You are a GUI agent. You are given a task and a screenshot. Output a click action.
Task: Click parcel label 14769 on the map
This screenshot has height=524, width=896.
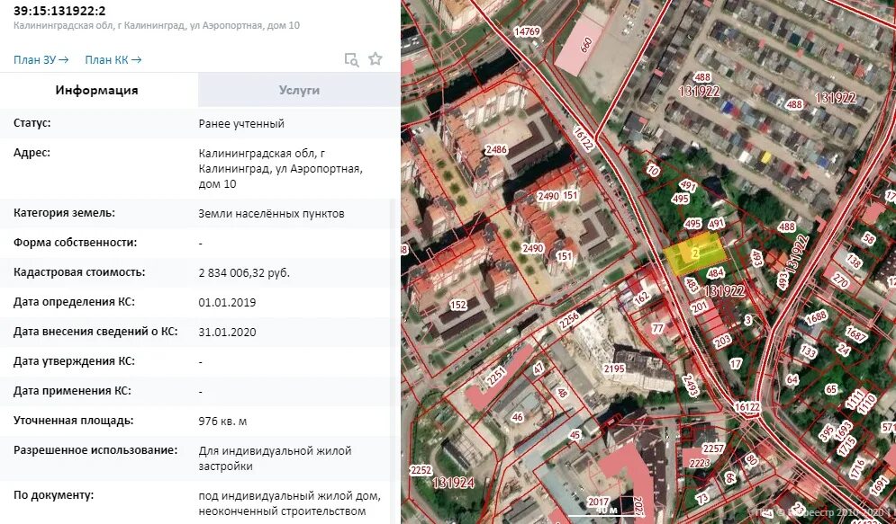526,31
